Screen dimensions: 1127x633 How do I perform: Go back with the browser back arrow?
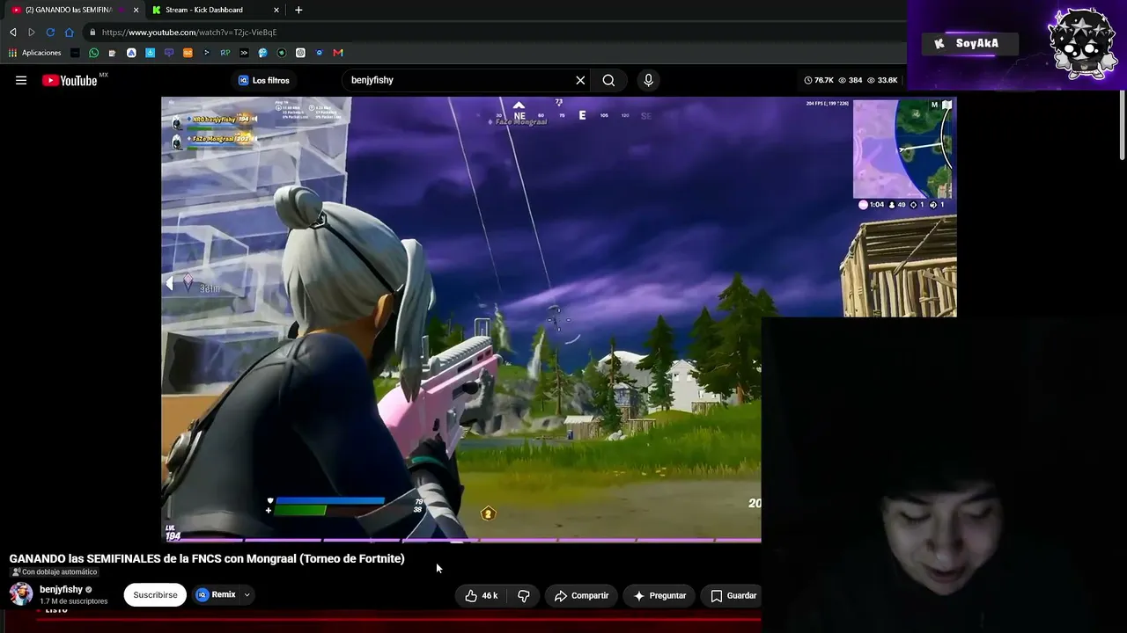coord(12,33)
